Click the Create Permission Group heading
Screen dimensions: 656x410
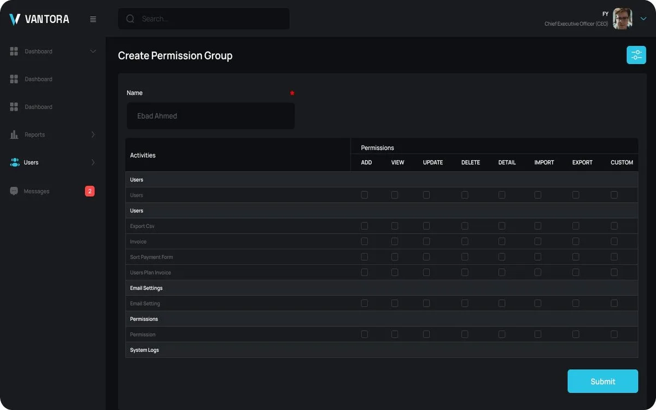click(175, 55)
